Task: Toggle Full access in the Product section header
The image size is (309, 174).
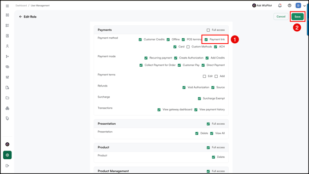Action: [208, 148]
